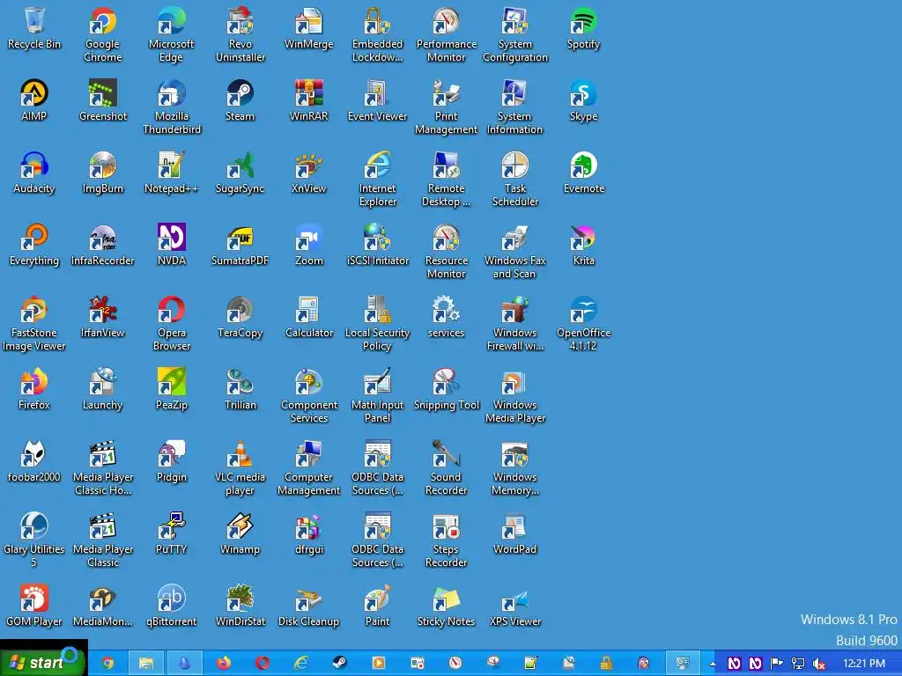Select the SumatraPDF icon
This screenshot has height=676, width=902.
240,245
